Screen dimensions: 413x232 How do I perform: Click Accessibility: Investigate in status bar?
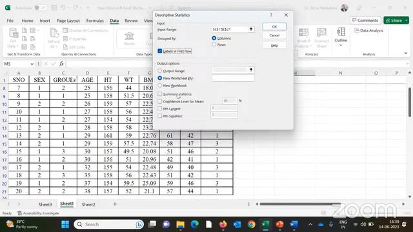click(38, 213)
